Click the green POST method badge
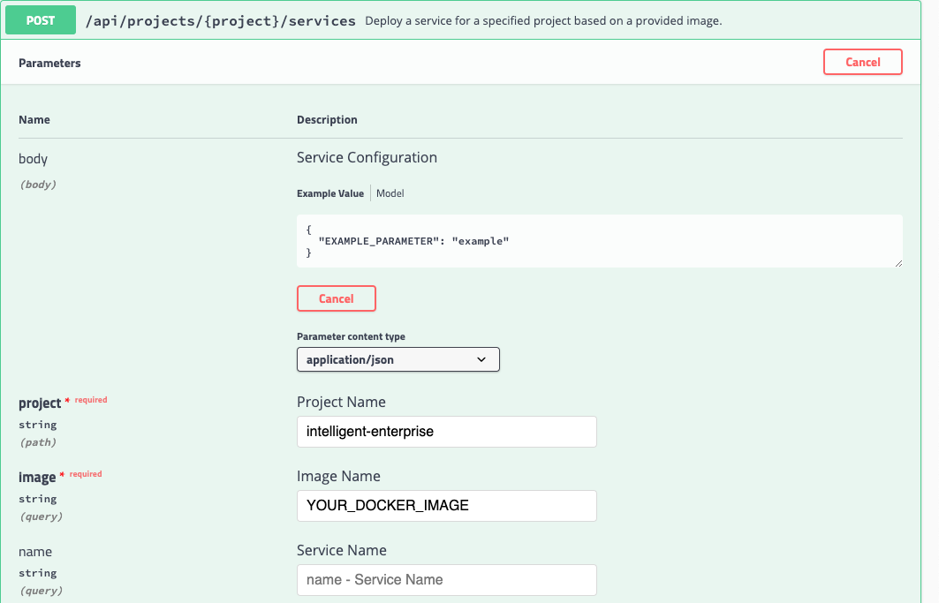The height and width of the screenshot is (603, 939). pyautogui.click(x=41, y=20)
